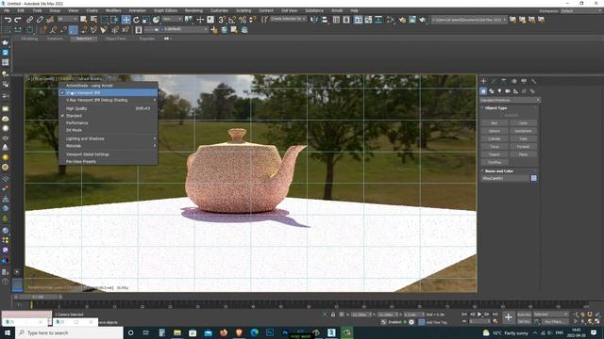Click the Redo arrow in the main toolbar

coord(18,20)
